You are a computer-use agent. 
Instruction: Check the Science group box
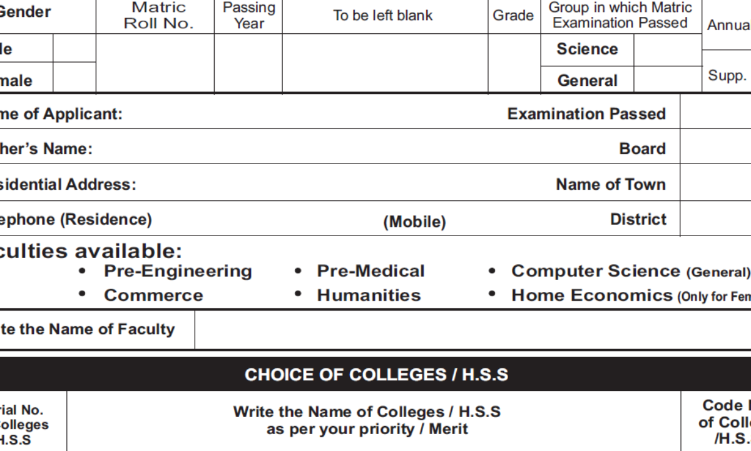[x=667, y=49]
